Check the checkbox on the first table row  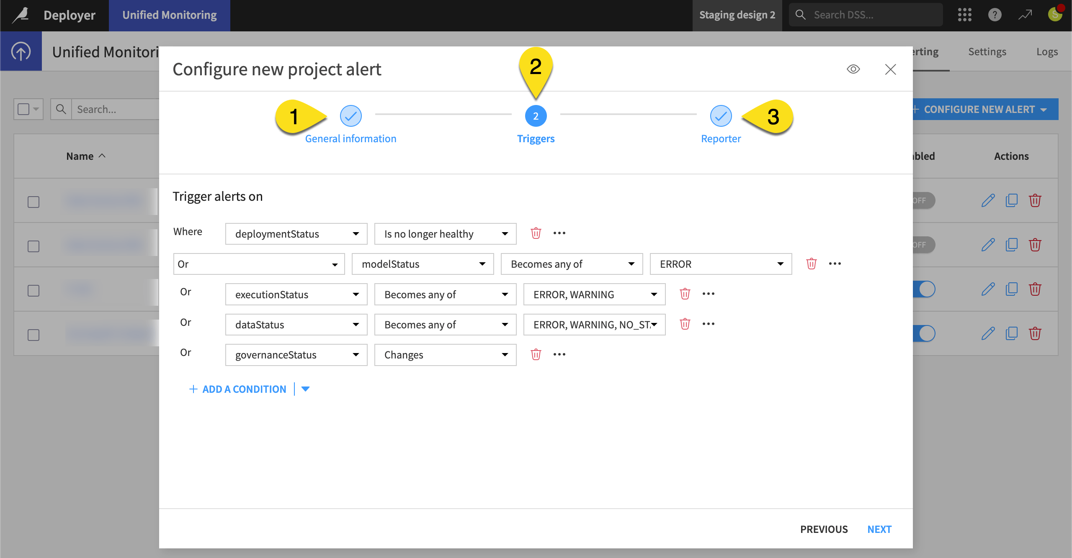pyautogui.click(x=33, y=202)
